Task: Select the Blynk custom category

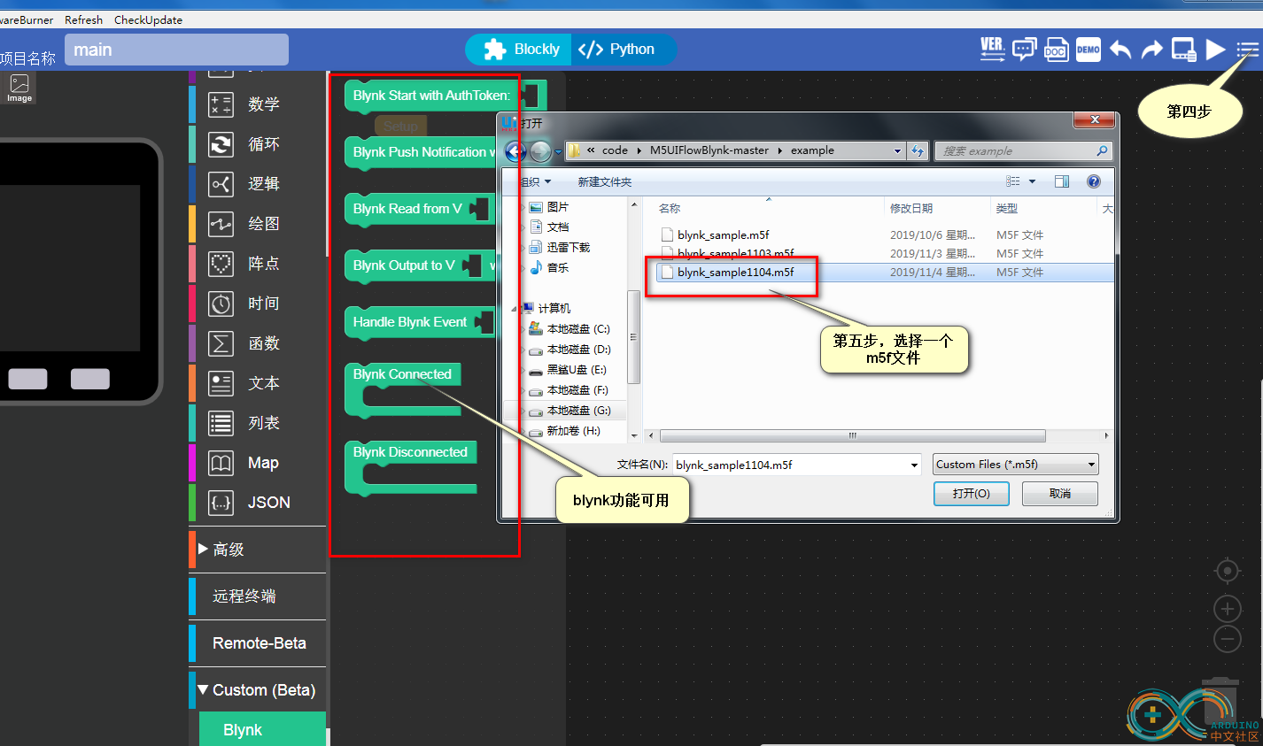Action: (262, 730)
